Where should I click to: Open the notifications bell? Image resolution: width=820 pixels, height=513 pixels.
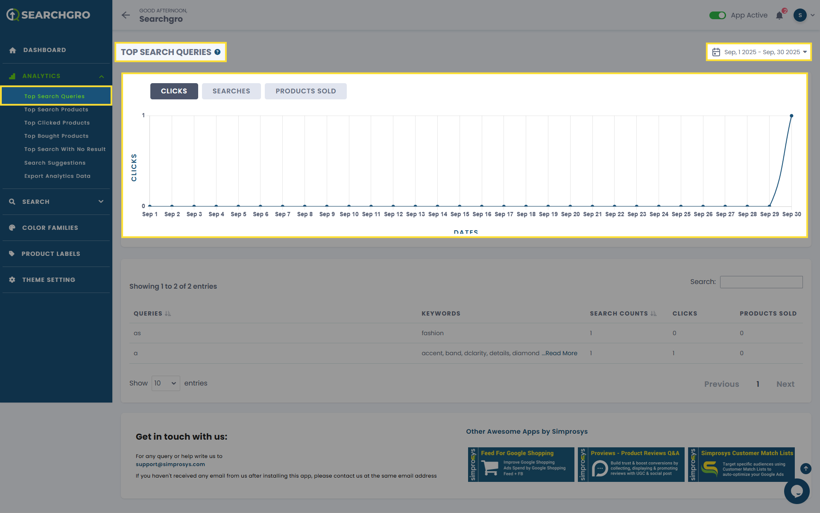[779, 16]
